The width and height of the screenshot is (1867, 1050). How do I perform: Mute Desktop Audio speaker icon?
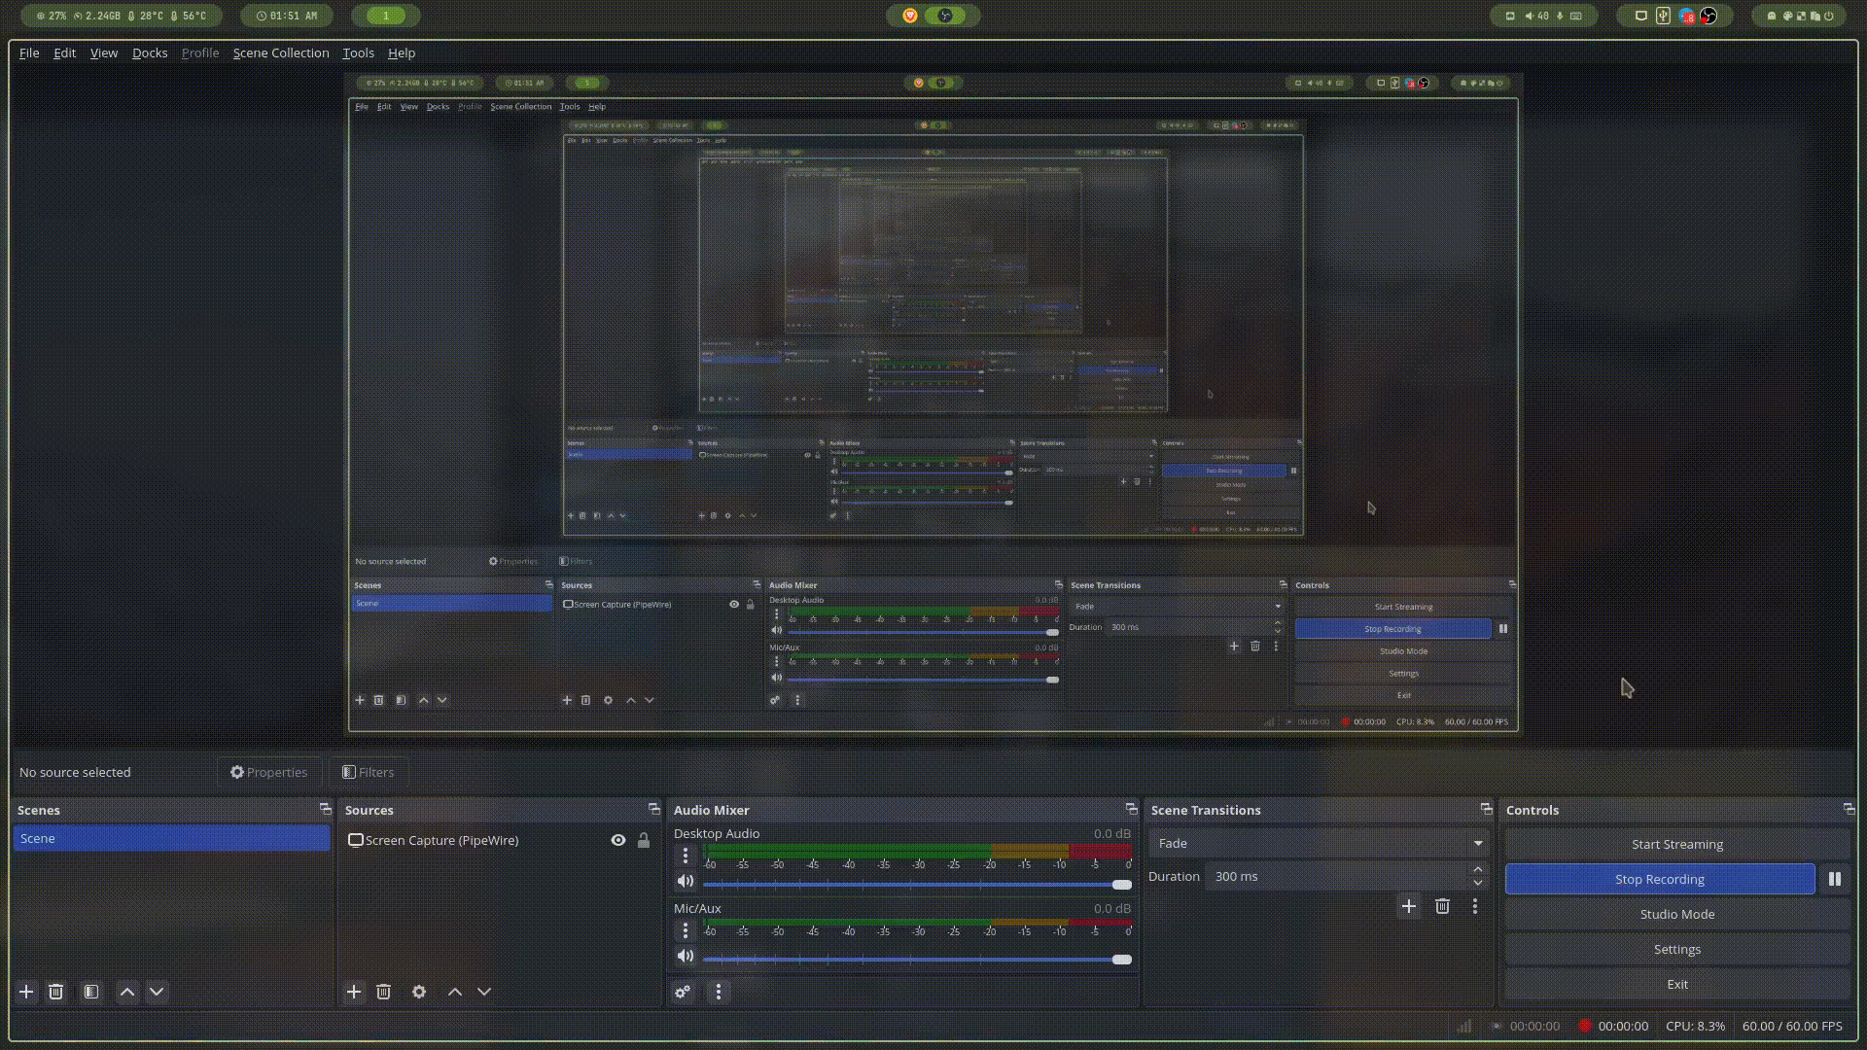(x=686, y=882)
